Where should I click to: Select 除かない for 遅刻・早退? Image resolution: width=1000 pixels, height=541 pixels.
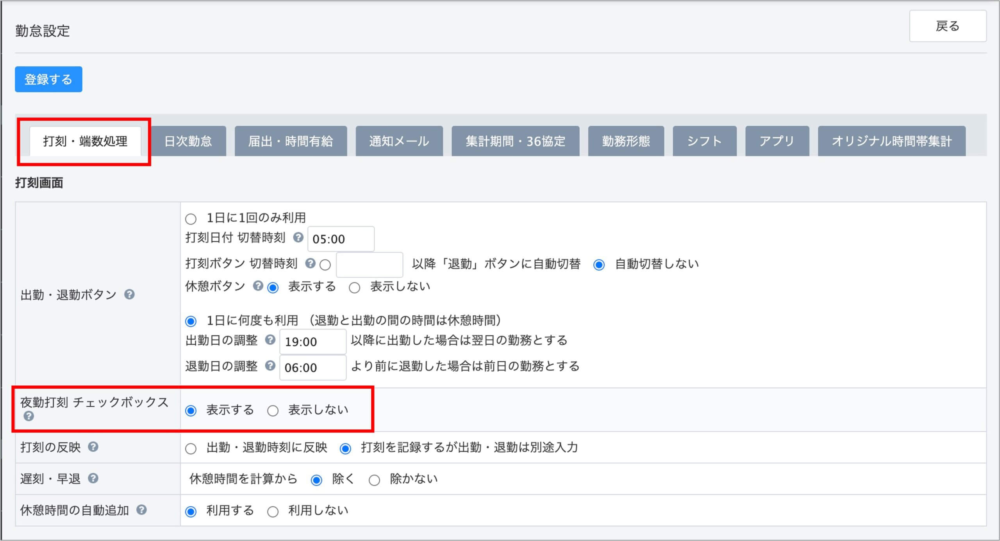(374, 480)
